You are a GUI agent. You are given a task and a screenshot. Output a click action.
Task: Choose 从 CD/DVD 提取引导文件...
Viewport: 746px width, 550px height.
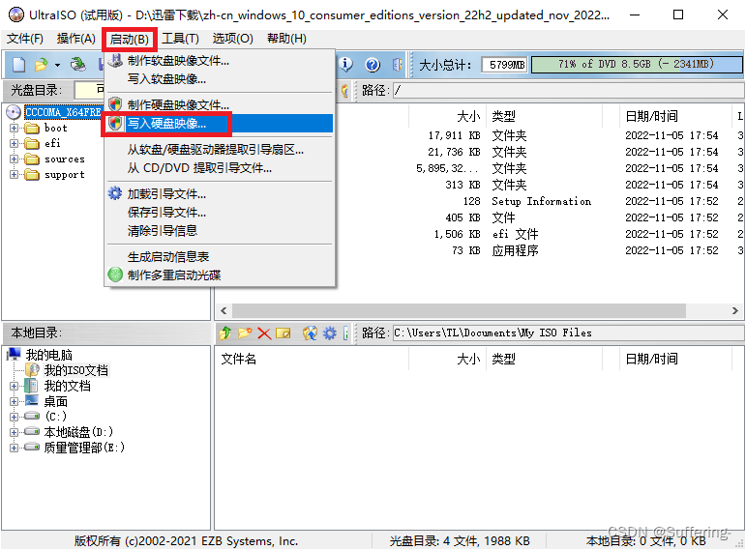(220, 168)
